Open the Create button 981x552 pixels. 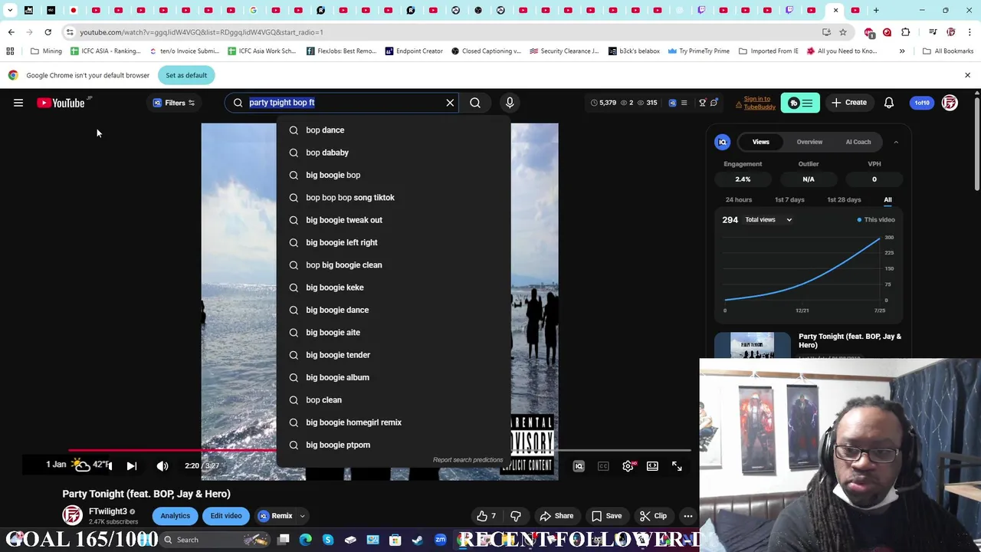[x=849, y=103]
